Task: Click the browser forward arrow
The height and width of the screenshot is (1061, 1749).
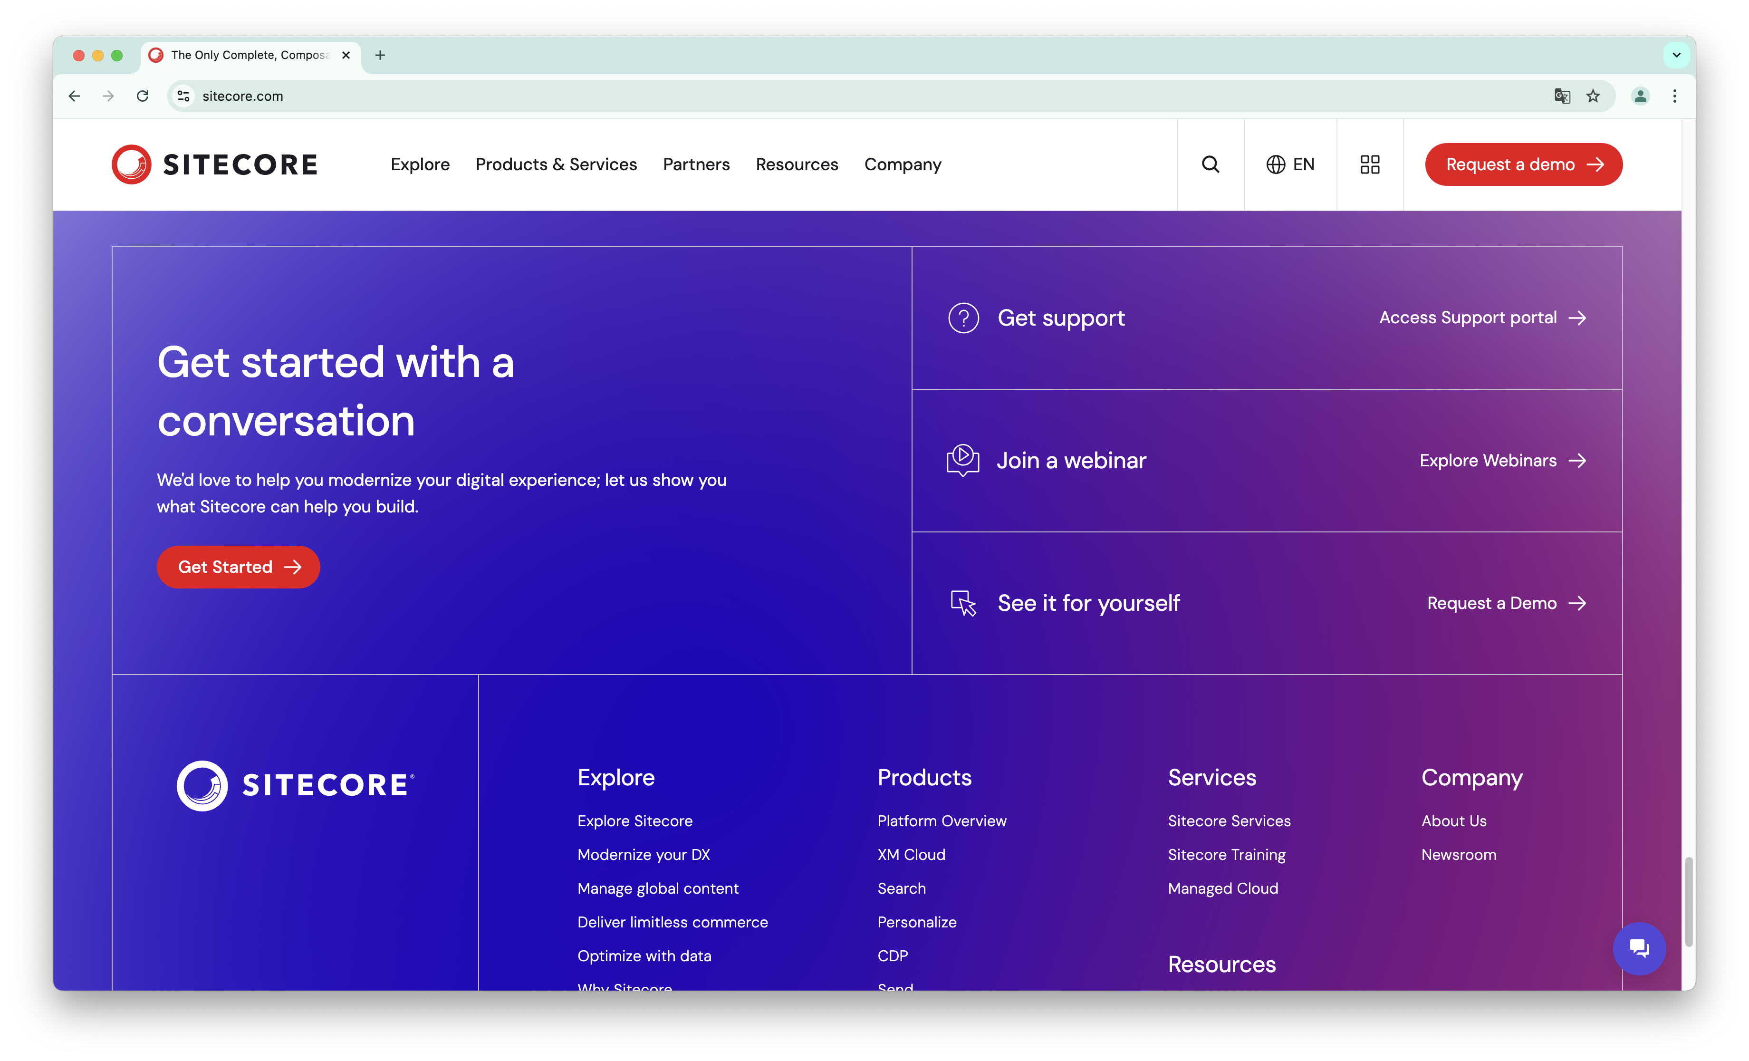Action: tap(108, 96)
